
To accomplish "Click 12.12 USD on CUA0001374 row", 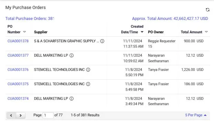I will tap(195, 99).
